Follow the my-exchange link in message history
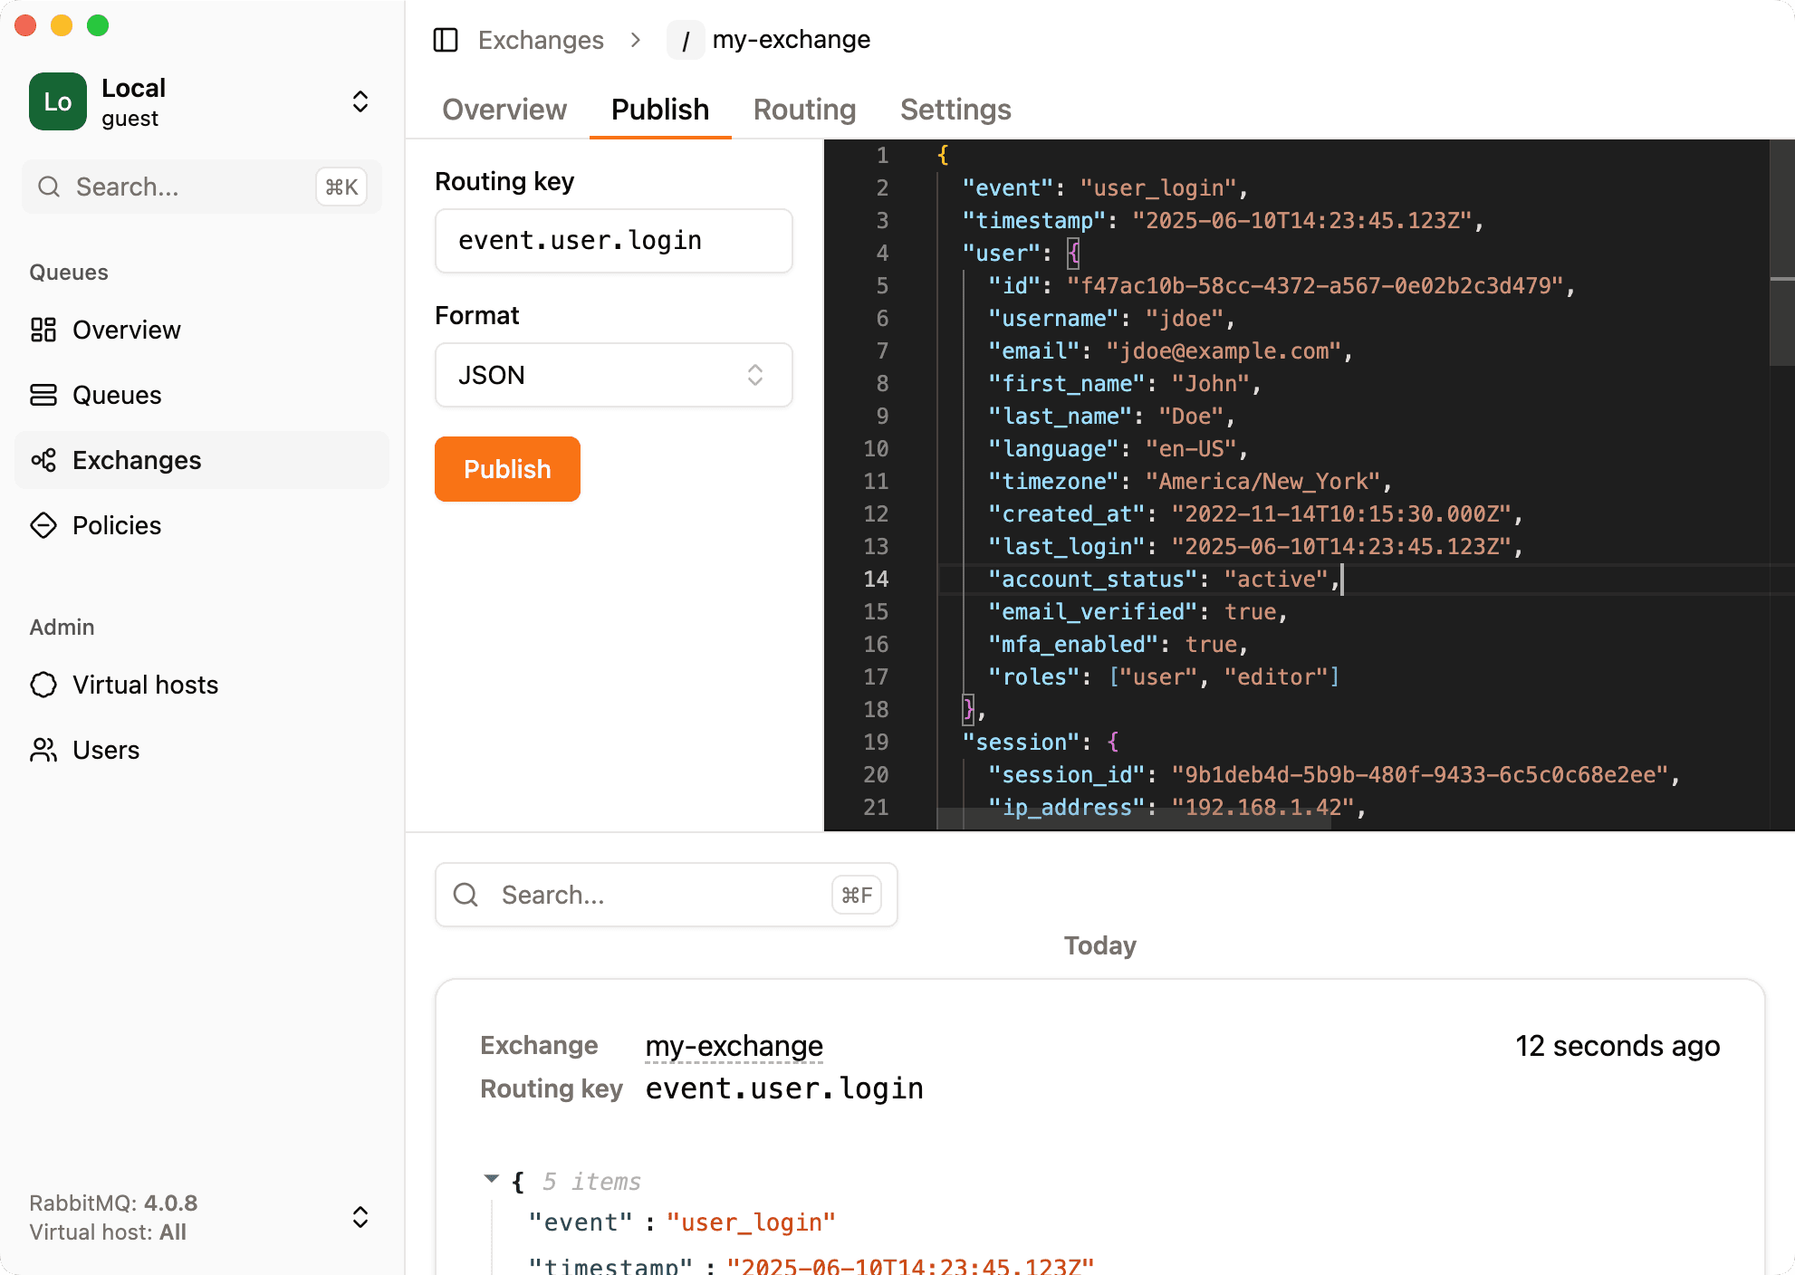1795x1275 pixels. pos(734,1046)
